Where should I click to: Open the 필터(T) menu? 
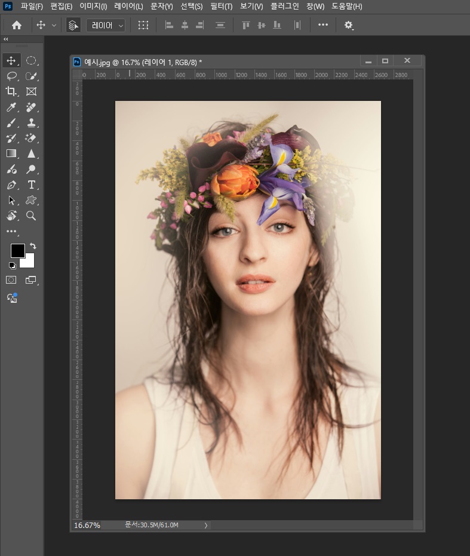[x=222, y=7]
